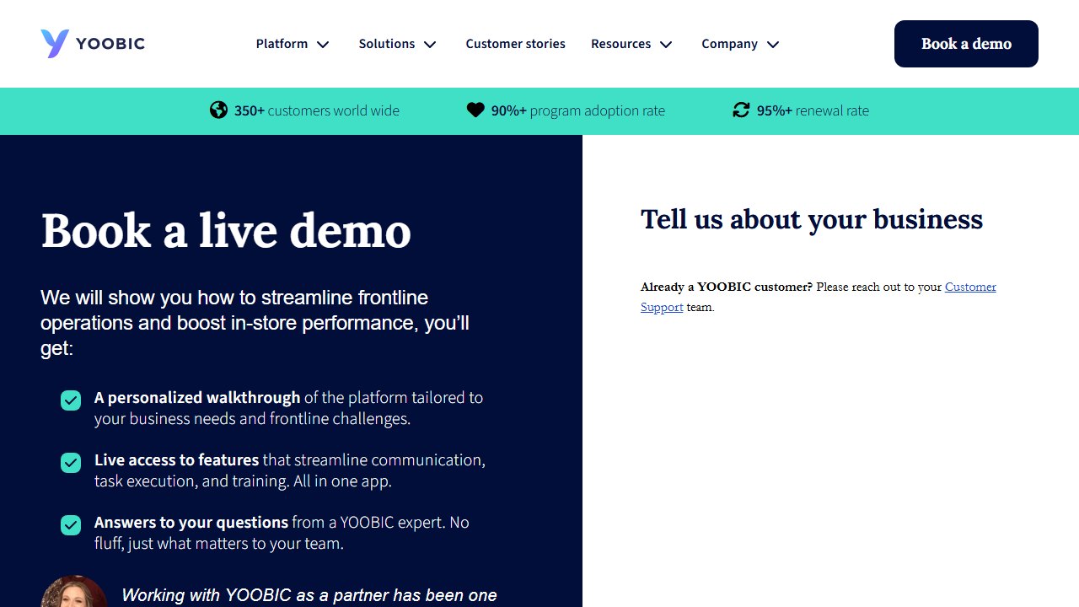Click the checkmark icon beside Answers to your questions
Screen dimensions: 1079x607
point(71,525)
